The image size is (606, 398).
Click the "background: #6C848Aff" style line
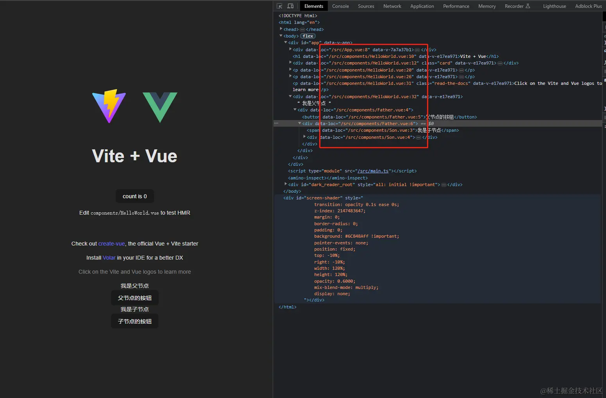[357, 236]
